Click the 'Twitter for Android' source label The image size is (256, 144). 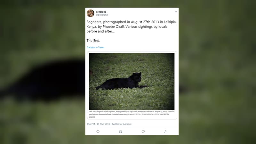122,124
